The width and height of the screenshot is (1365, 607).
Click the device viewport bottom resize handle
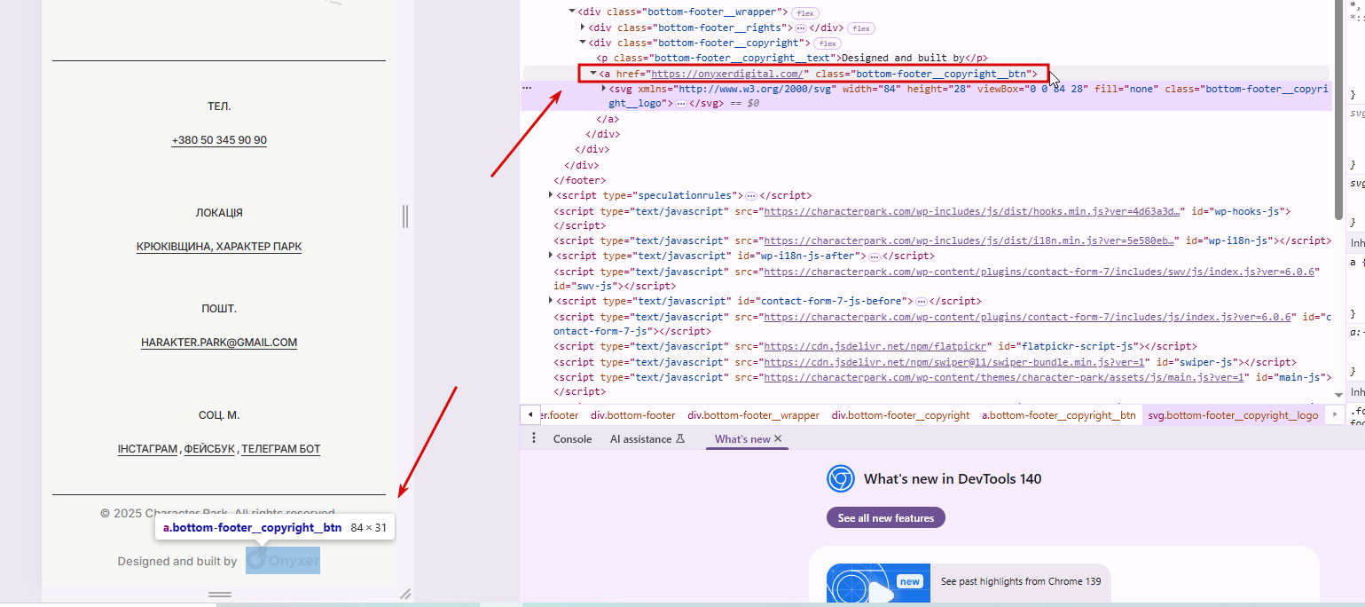[220, 594]
